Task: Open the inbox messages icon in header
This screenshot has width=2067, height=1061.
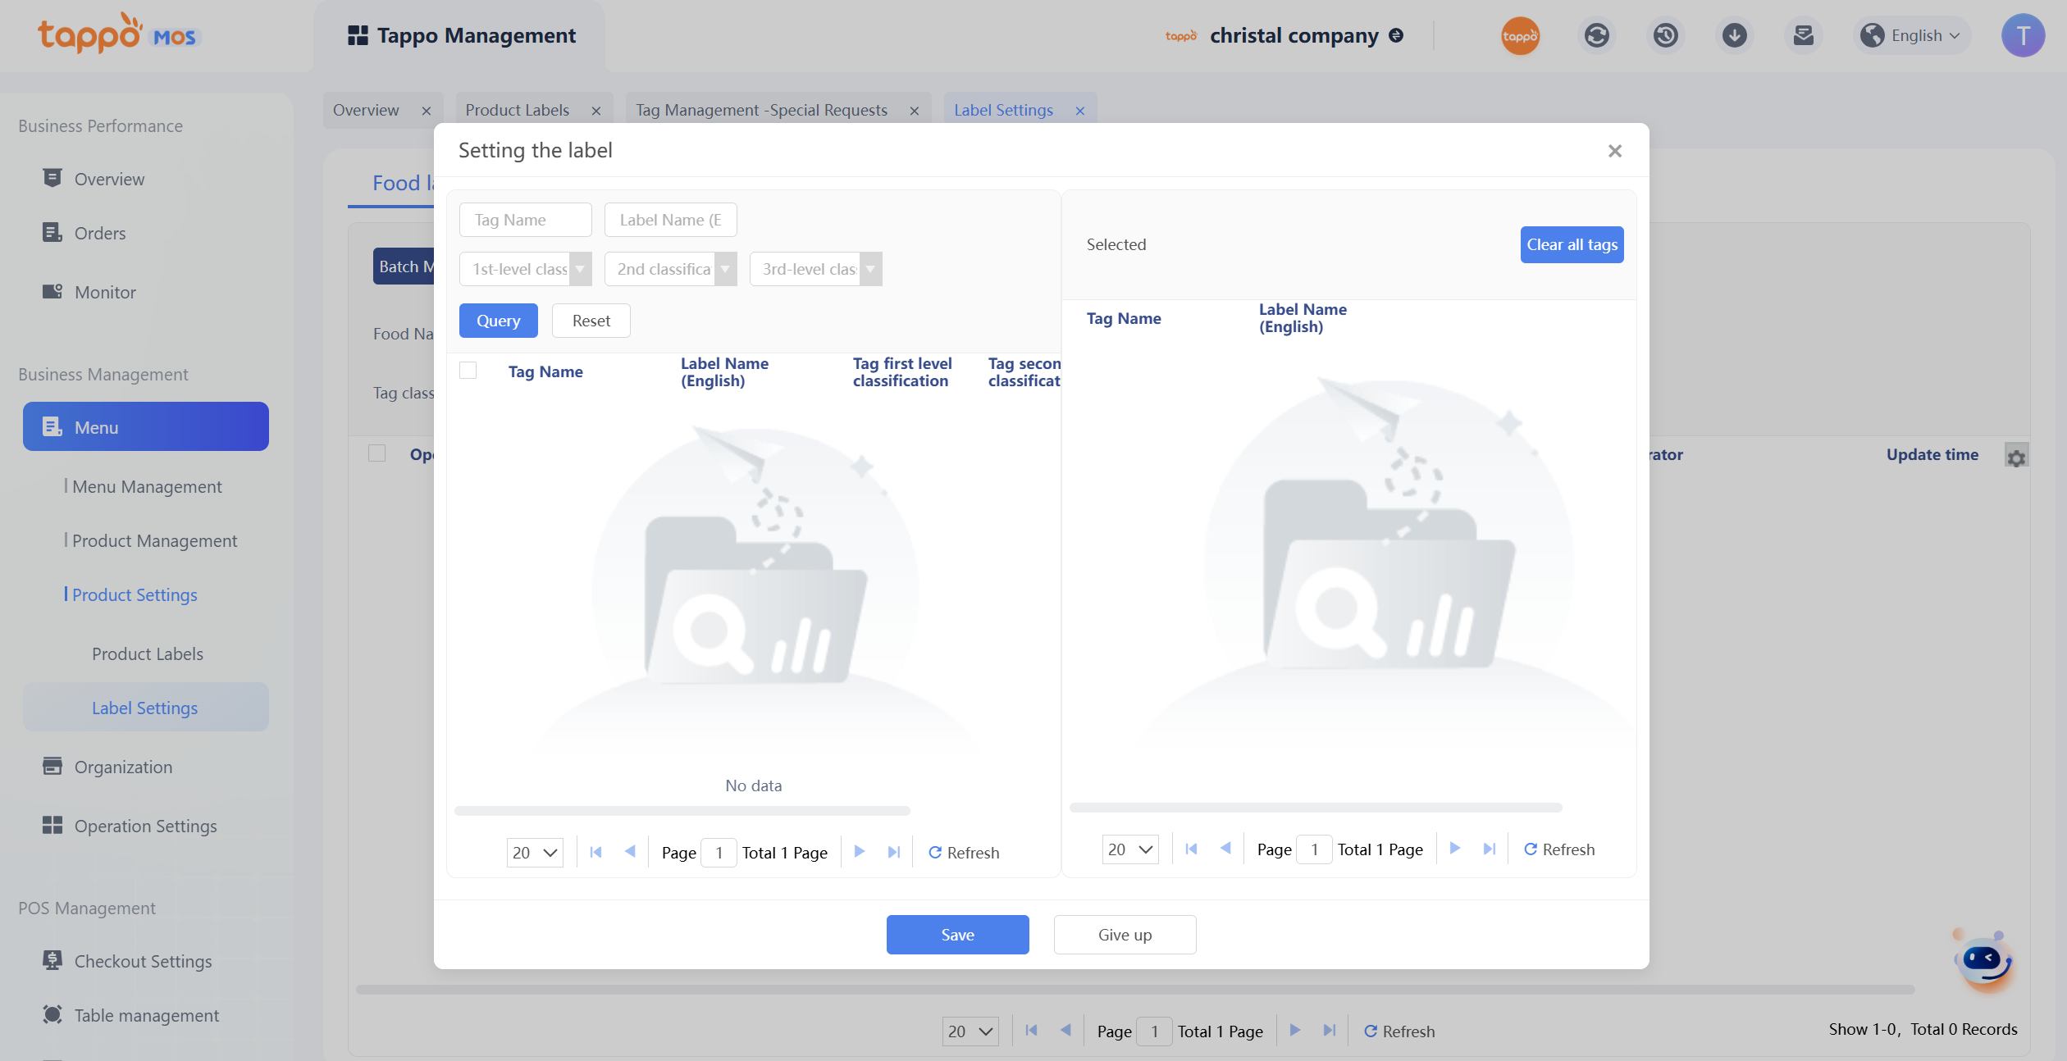Action: tap(1803, 35)
